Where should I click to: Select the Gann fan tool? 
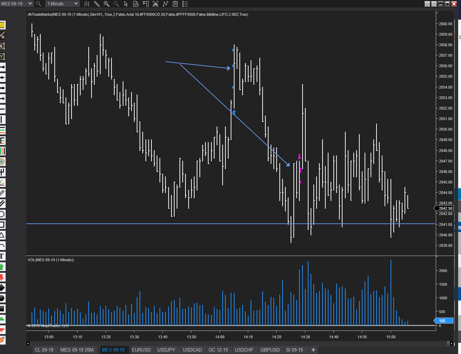(x=2, y=182)
